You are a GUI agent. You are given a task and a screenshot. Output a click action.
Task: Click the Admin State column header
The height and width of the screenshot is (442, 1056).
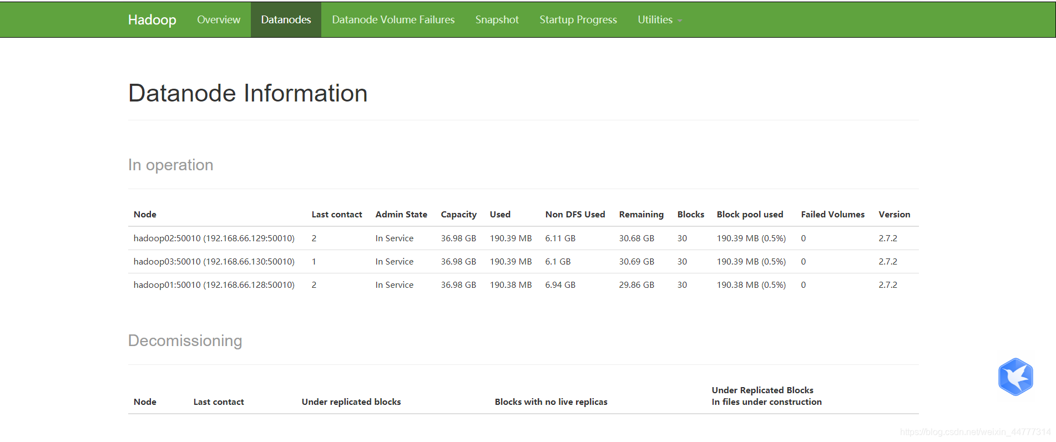tap(401, 214)
